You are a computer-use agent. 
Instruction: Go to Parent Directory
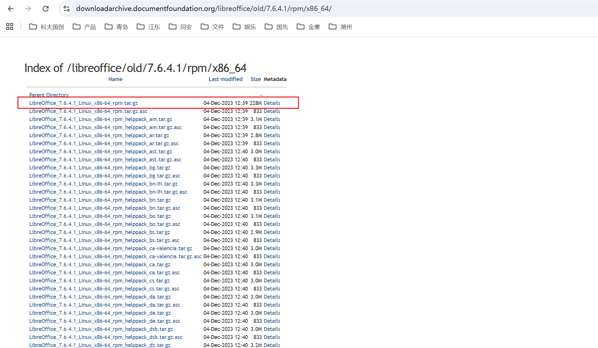(x=49, y=95)
